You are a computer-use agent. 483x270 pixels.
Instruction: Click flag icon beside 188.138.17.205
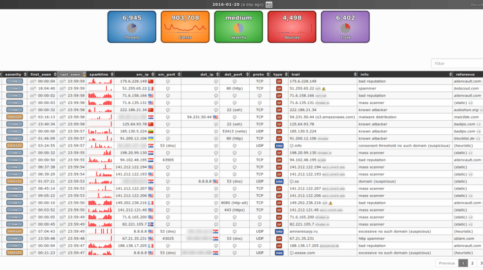coord(151,246)
